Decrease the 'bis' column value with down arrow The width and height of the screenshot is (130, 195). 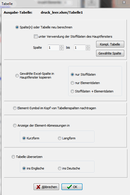point(88,49)
